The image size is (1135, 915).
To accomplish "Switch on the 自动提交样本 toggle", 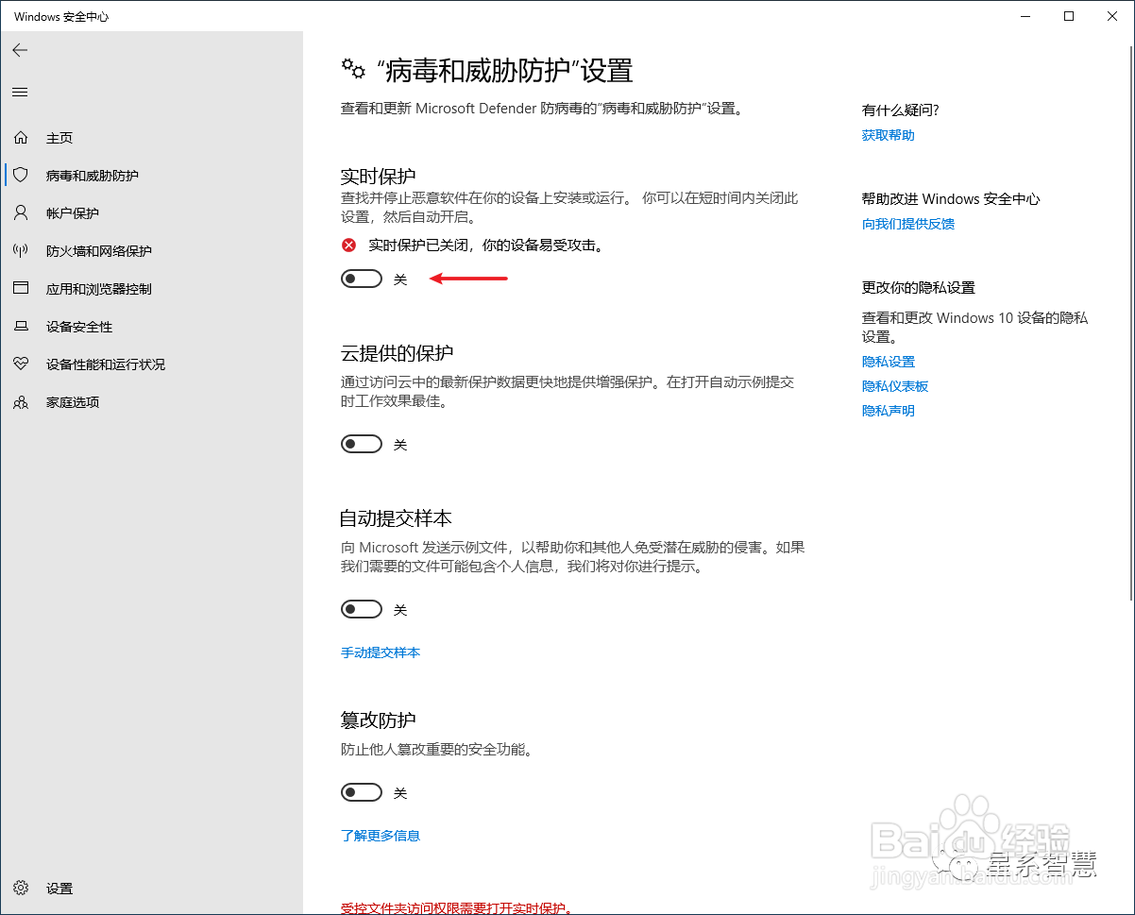I will pyautogui.click(x=361, y=610).
